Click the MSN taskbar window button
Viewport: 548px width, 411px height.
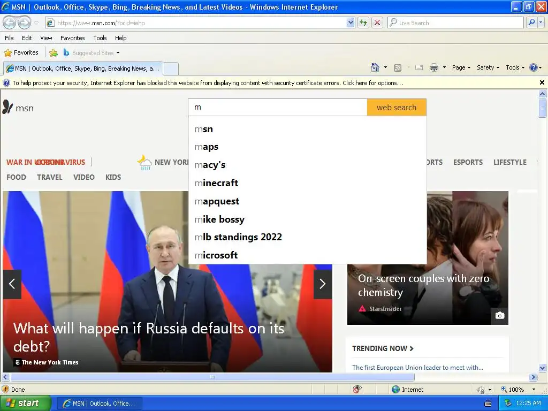pyautogui.click(x=99, y=404)
